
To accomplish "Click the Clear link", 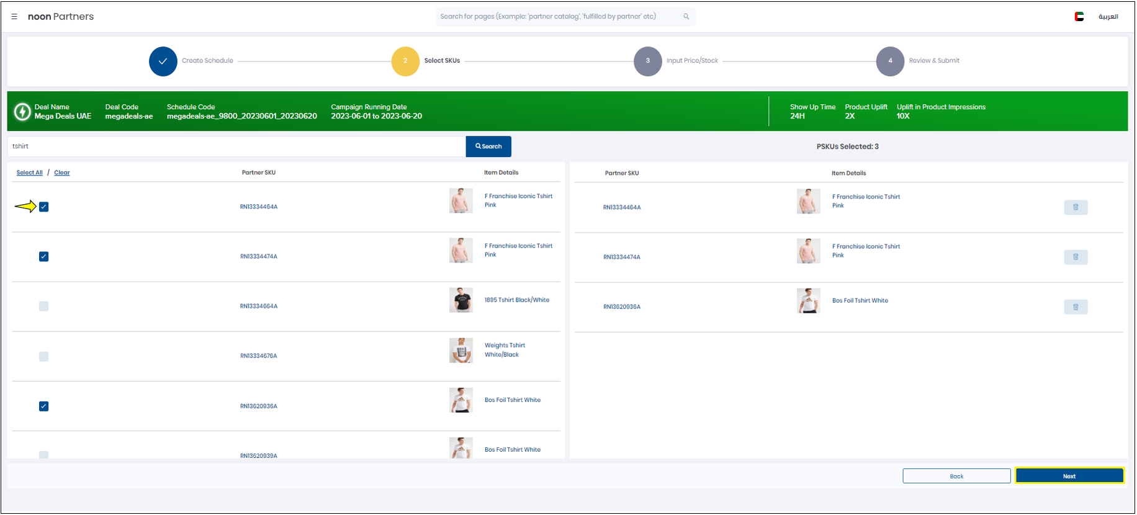I will point(62,172).
